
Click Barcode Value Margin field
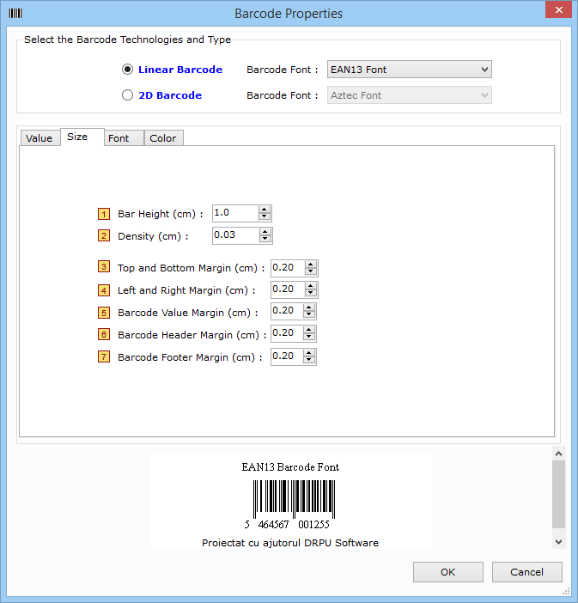coord(287,311)
